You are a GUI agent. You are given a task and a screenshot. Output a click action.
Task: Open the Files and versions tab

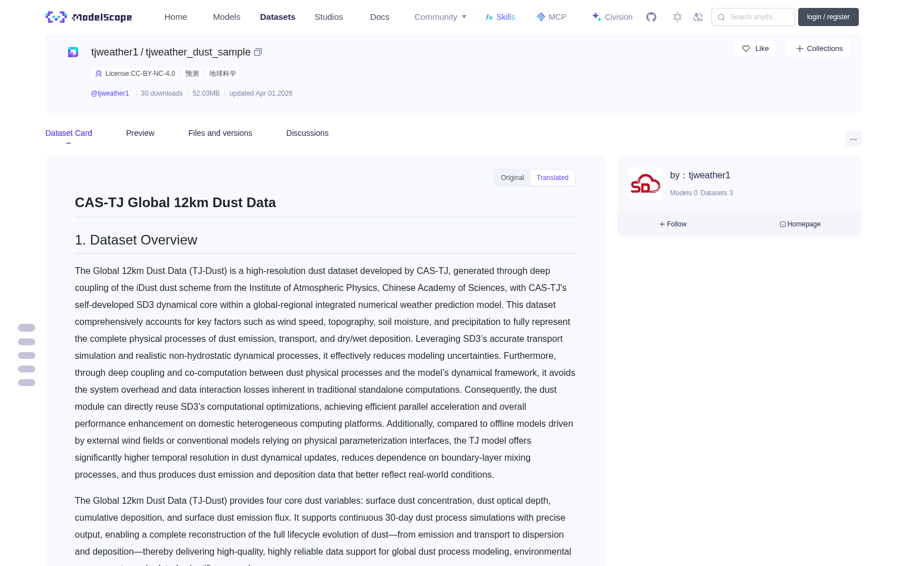click(220, 133)
